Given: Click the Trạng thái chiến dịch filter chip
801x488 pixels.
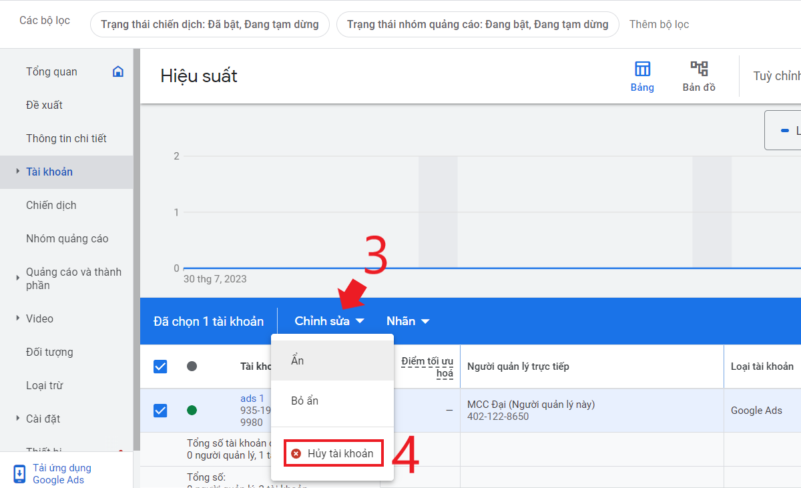Looking at the screenshot, I should click(210, 25).
